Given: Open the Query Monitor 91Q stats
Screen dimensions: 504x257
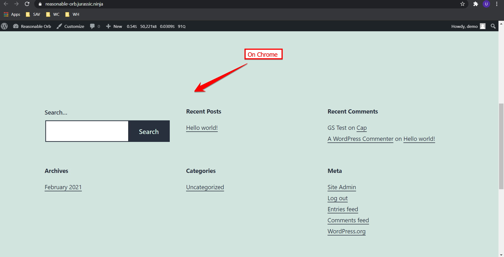Looking at the screenshot, I should click(181, 26).
